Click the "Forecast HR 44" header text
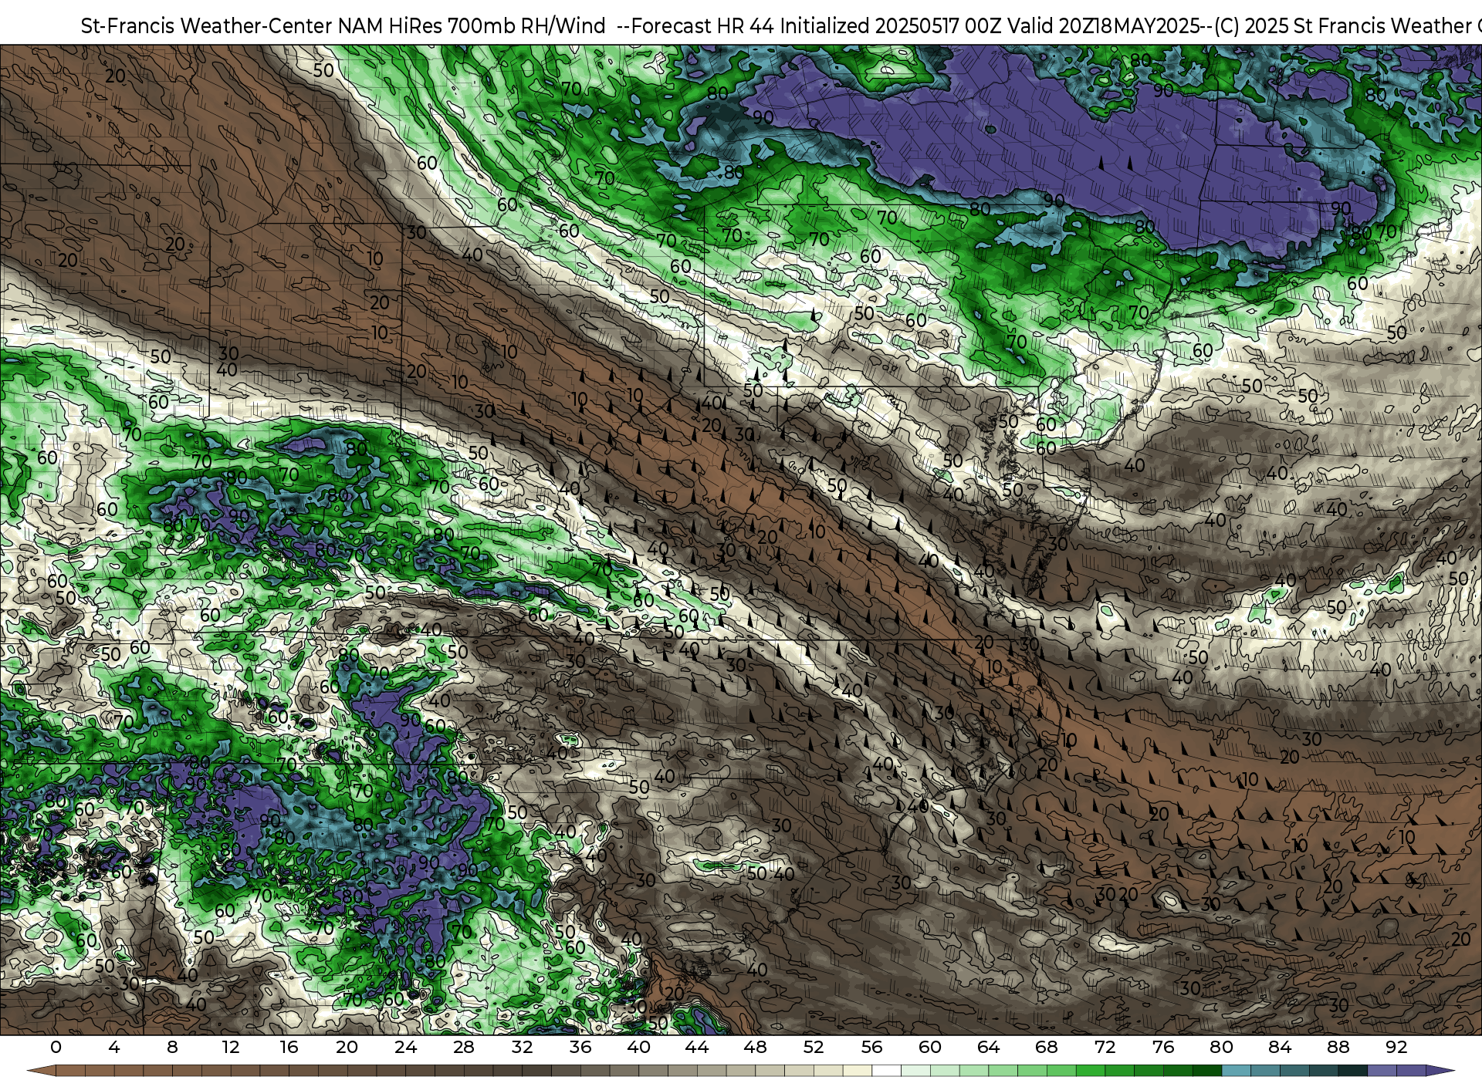1482x1080 pixels. (x=702, y=26)
